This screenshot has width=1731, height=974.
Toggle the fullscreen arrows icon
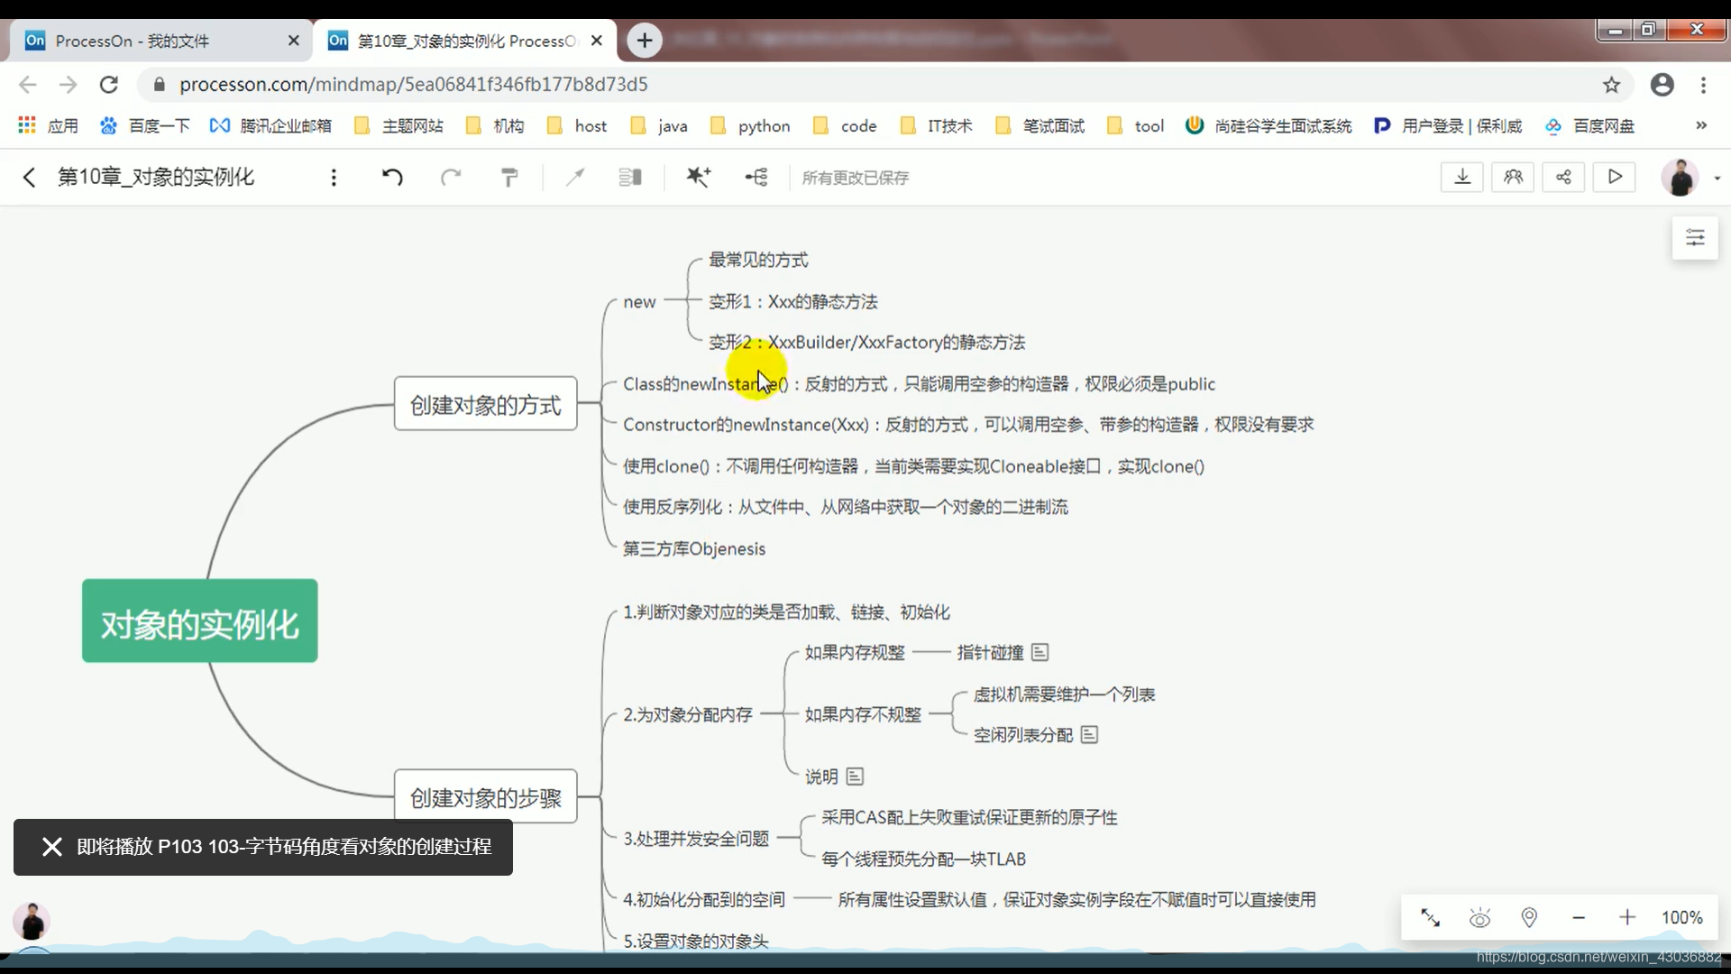1430,917
